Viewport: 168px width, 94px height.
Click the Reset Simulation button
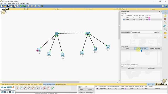point(125,32)
